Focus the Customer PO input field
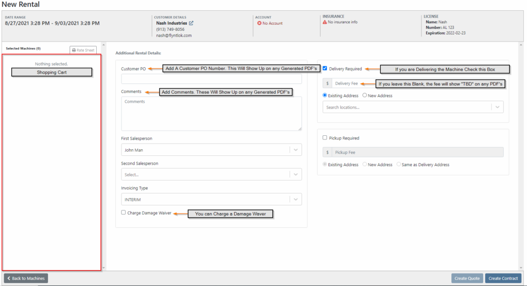 point(212,79)
